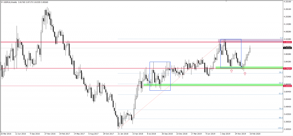
Task: Click the 3.84280 price axis label
Action: click(x=287, y=62)
